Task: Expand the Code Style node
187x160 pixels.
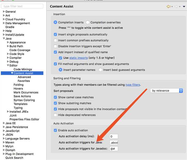Action: pyautogui.click(x=8, y=54)
